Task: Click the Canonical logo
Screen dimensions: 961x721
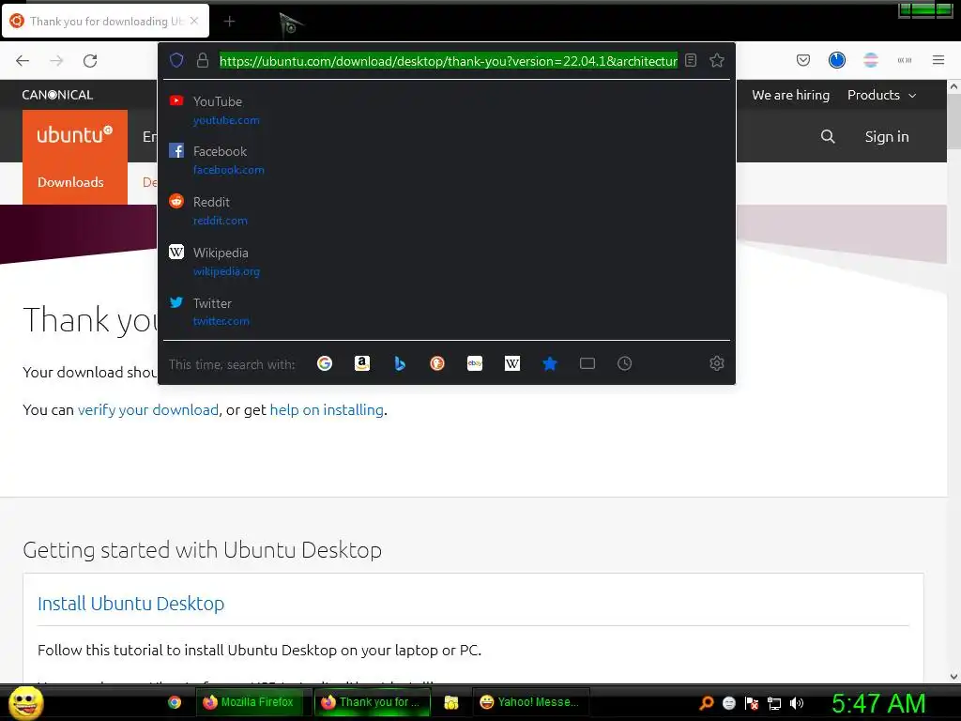Action: click(57, 95)
